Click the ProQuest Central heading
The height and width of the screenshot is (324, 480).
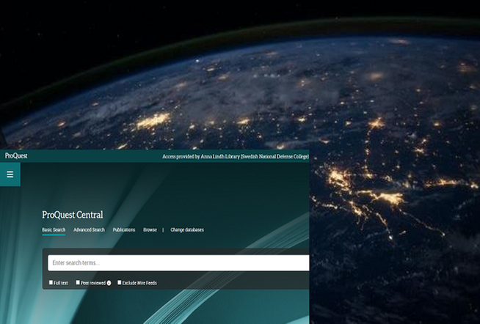(x=73, y=215)
